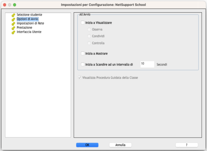The image size is (207, 151).
Task: Open help with the ? button
Action: point(187,145)
